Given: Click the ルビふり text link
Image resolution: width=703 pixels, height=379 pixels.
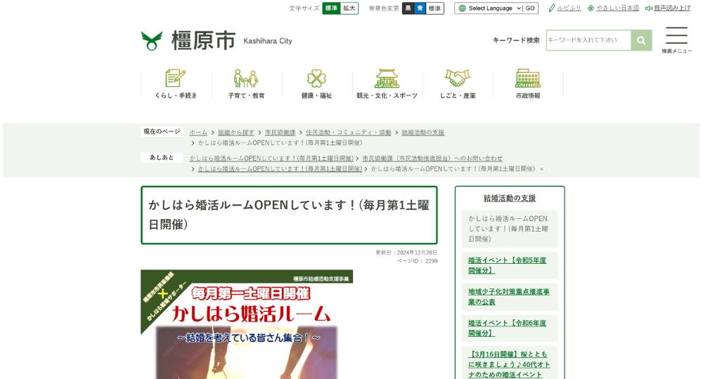Looking at the screenshot, I should [x=569, y=8].
